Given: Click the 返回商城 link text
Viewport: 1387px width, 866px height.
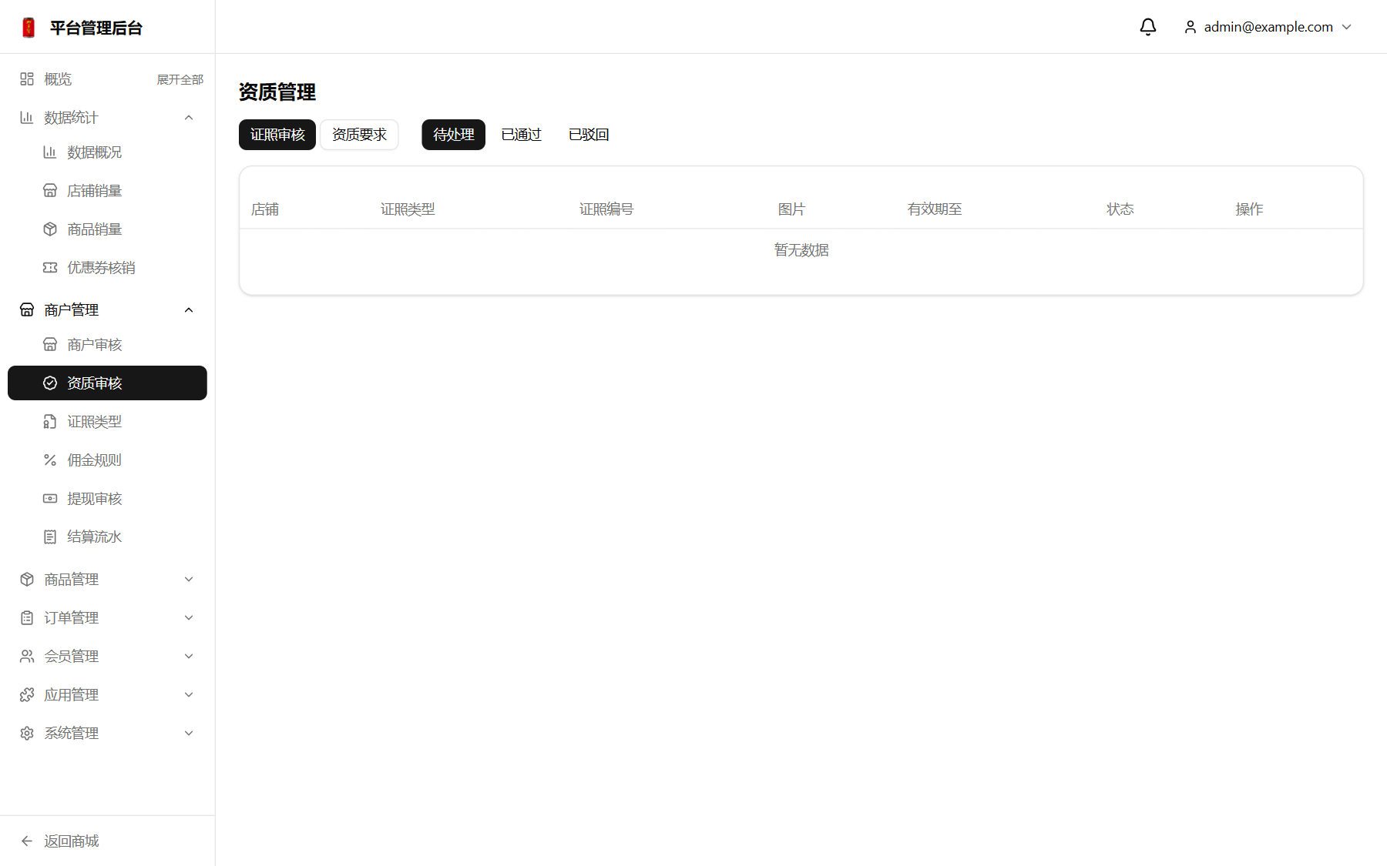Looking at the screenshot, I should coord(72,841).
